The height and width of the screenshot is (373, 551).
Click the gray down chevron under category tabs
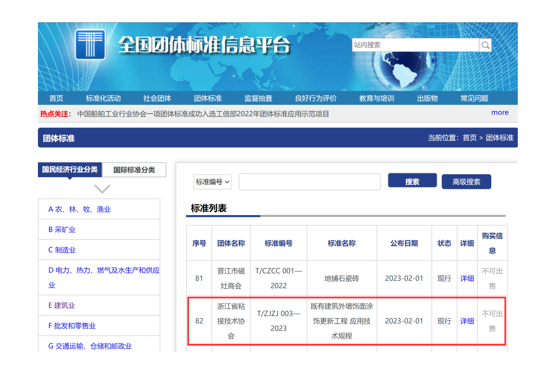102,189
